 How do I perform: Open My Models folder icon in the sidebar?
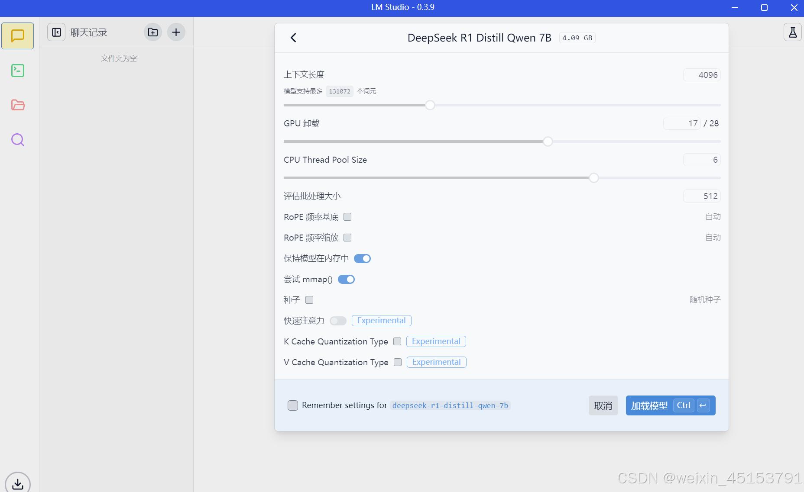coord(18,105)
